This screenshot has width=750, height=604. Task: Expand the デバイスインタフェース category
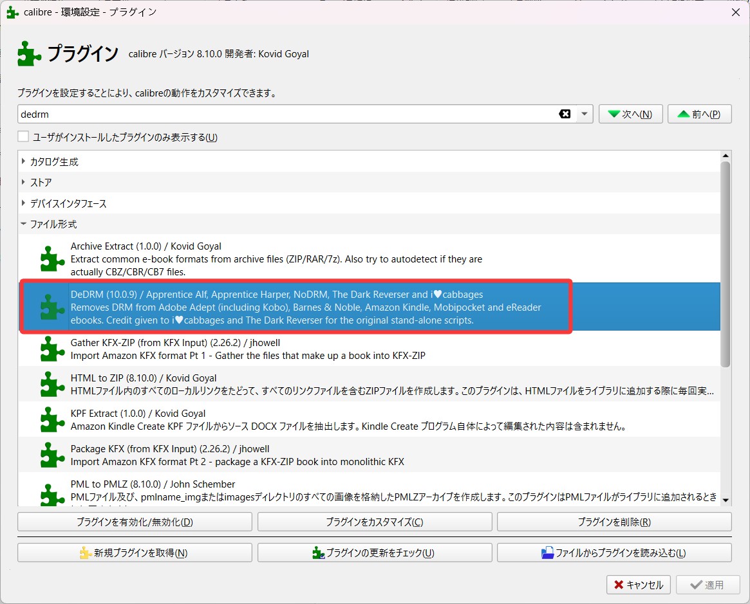24,203
